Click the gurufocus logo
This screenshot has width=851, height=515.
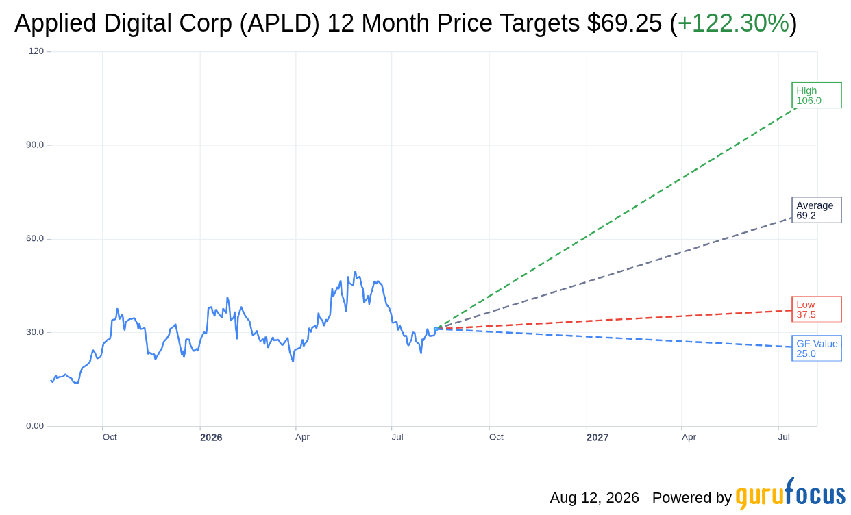pyautogui.click(x=790, y=493)
